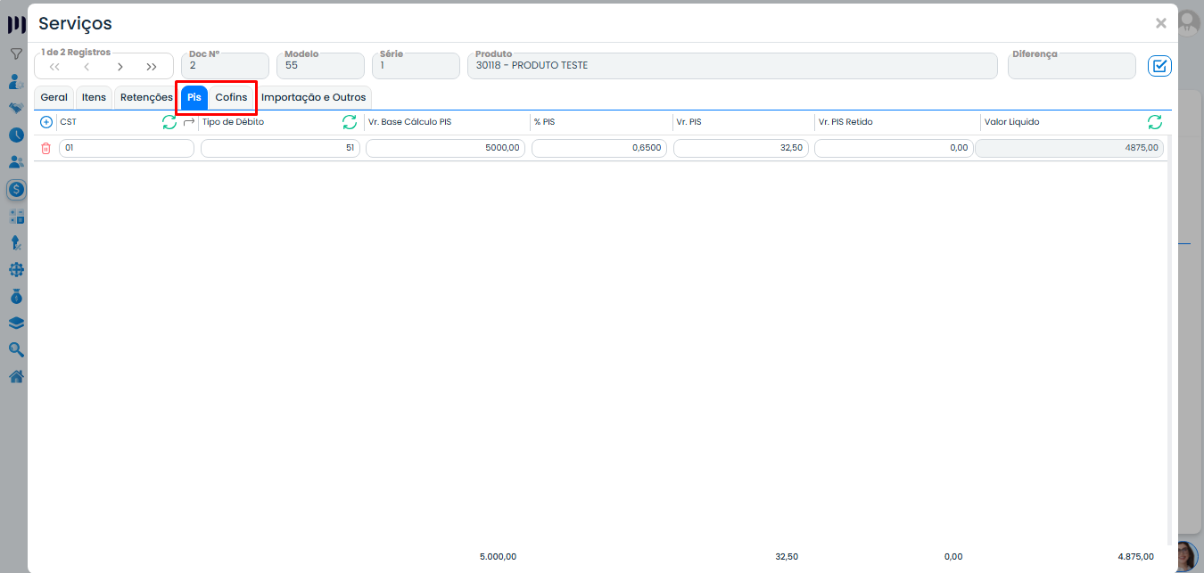This screenshot has width=1204, height=573.
Task: Select the Importação e Outros tab
Action: pos(313,97)
